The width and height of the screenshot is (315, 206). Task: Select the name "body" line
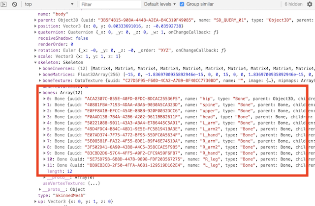point(53,14)
